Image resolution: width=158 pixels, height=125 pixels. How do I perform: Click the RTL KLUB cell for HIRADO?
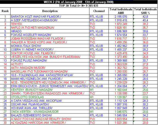[99, 31]
